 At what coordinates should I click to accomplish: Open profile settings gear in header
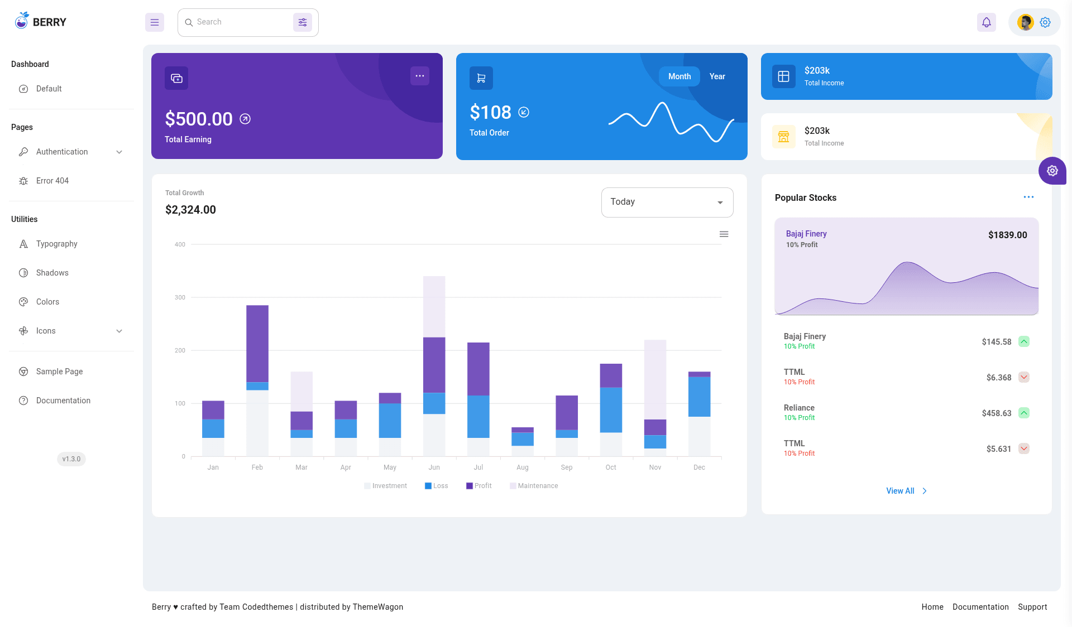point(1045,22)
